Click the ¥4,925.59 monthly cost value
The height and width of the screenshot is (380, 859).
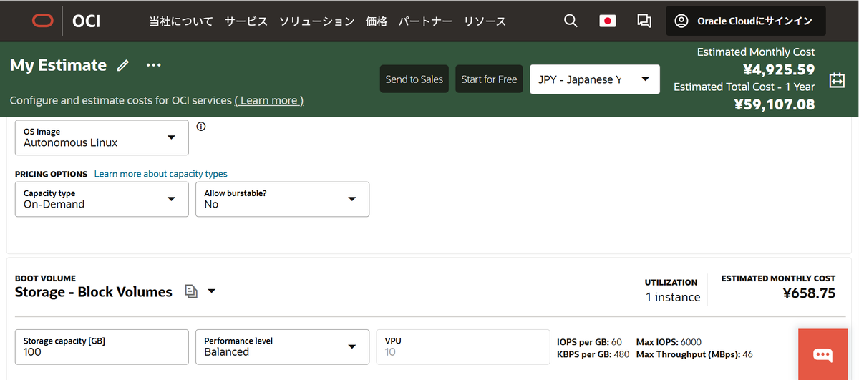[779, 69]
